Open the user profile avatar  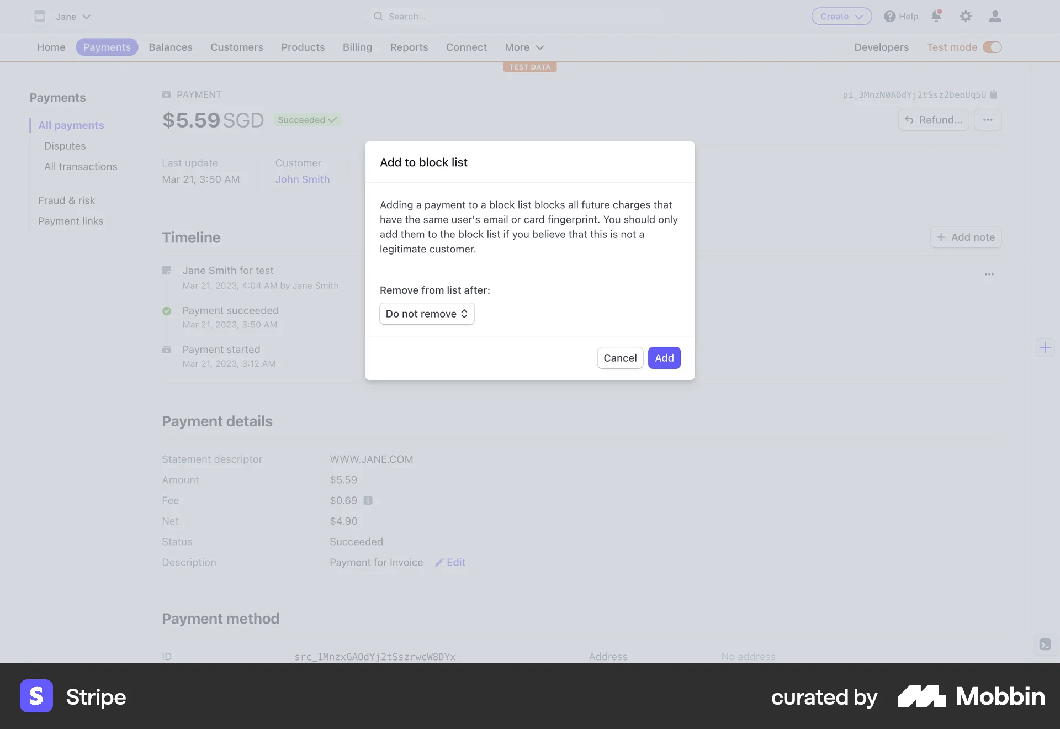[995, 16]
